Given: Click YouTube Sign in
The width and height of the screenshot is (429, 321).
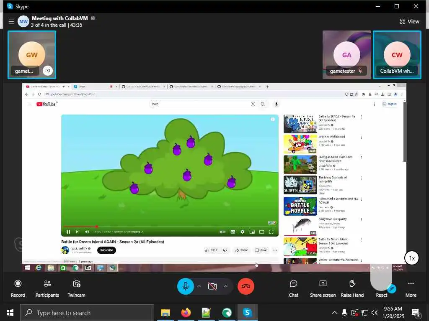Looking at the screenshot, I should tap(389, 104).
